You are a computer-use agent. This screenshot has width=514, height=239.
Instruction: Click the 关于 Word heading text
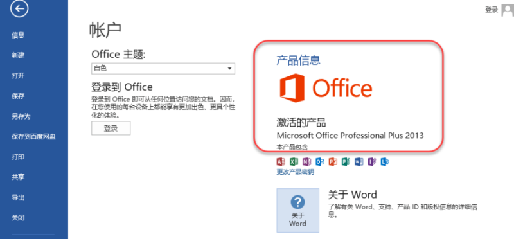(x=352, y=195)
